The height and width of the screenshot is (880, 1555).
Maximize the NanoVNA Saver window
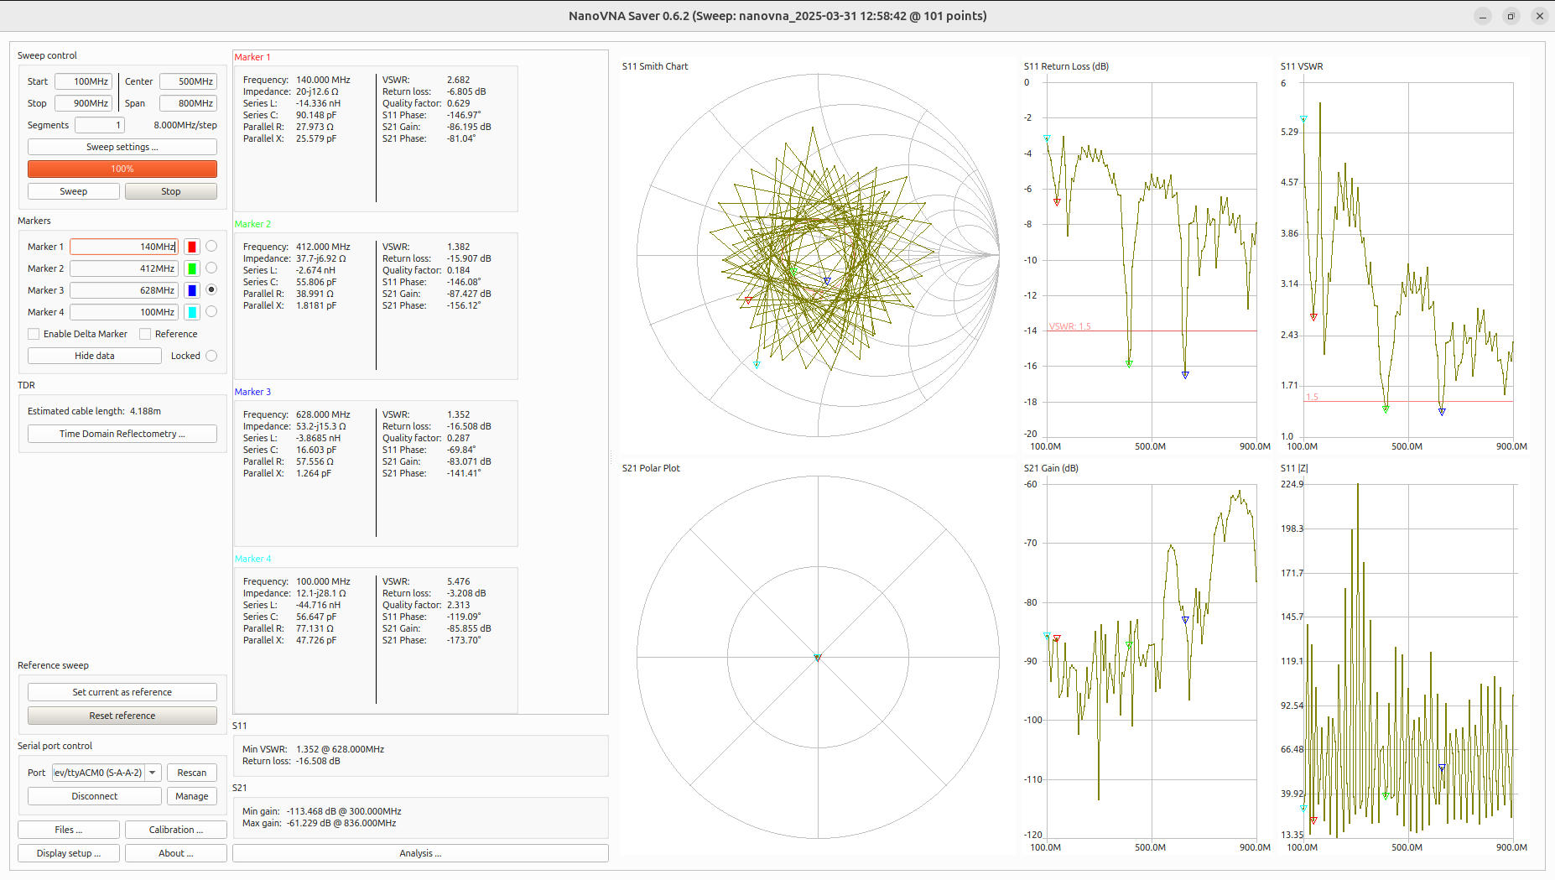pyautogui.click(x=1511, y=16)
